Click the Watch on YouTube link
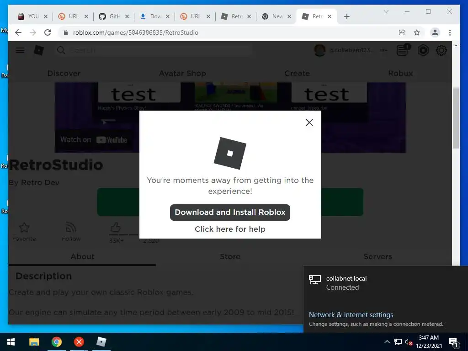This screenshot has width=468, height=351. click(93, 140)
